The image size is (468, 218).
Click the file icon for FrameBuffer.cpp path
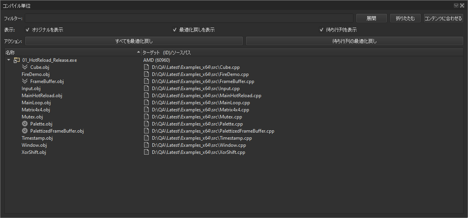[146, 81]
